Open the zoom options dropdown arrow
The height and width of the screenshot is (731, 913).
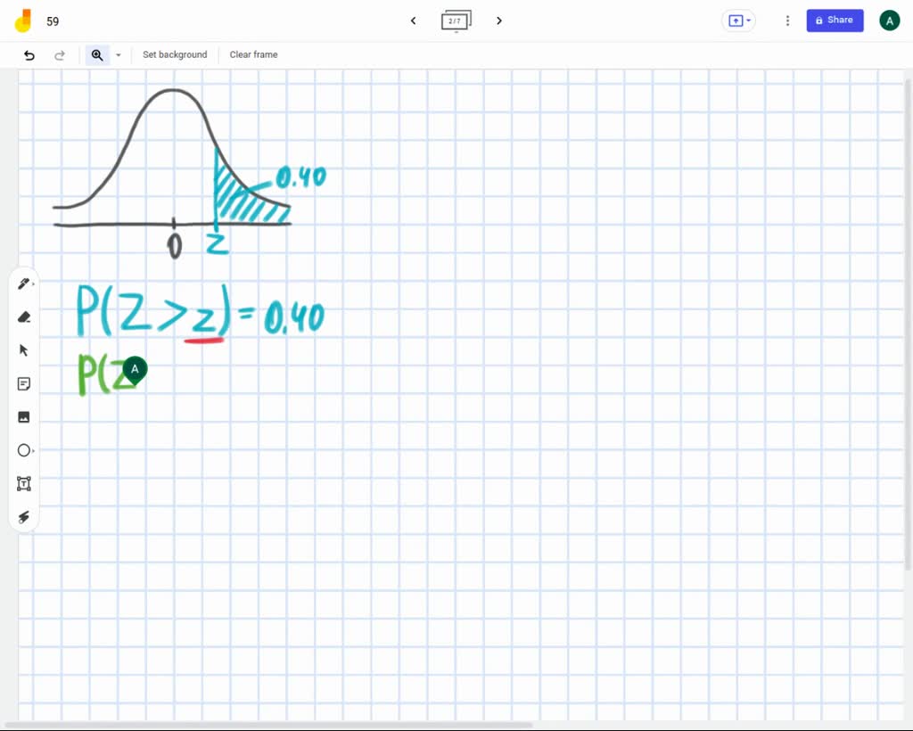tap(119, 54)
